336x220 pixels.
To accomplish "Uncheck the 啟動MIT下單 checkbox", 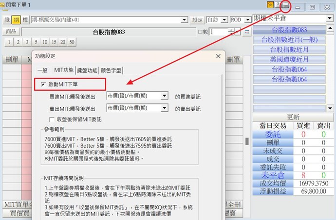I will 44,85.
